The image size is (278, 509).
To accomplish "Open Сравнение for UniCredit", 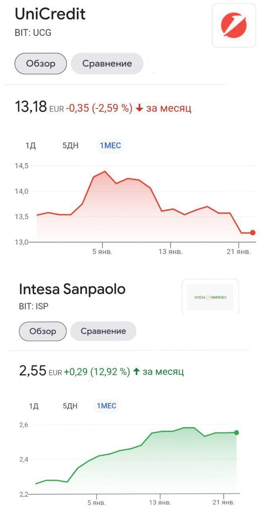I will [107, 63].
